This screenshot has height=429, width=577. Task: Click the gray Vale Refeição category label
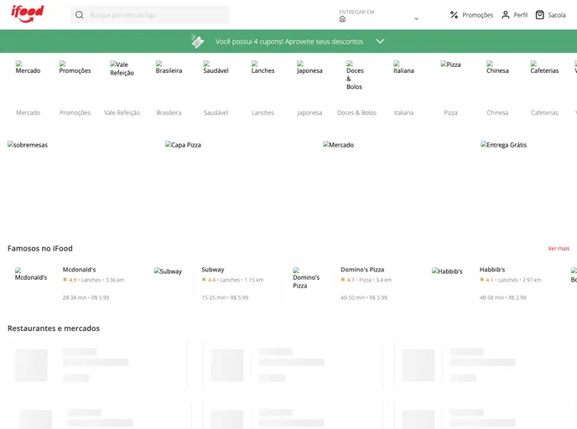(122, 112)
